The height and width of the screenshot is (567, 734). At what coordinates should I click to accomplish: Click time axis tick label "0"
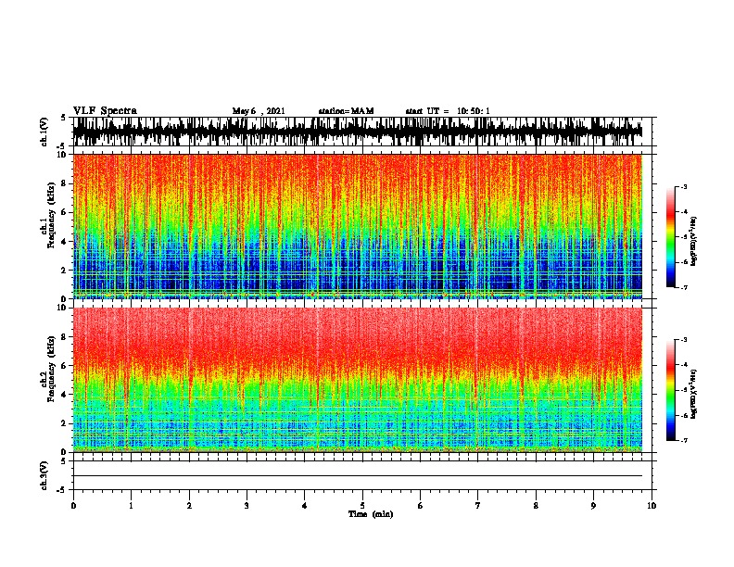pos(73,506)
